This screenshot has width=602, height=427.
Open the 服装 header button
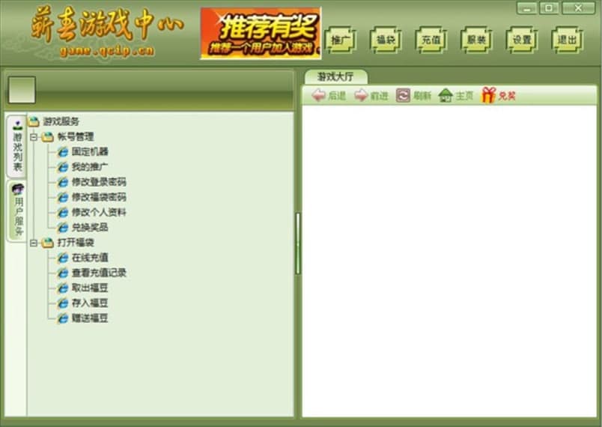pos(476,40)
